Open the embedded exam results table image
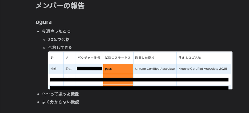This screenshot has height=113, width=249. (x=140, y=70)
